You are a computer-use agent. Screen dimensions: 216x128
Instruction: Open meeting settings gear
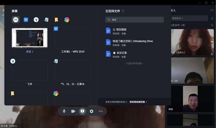tap(91, 111)
